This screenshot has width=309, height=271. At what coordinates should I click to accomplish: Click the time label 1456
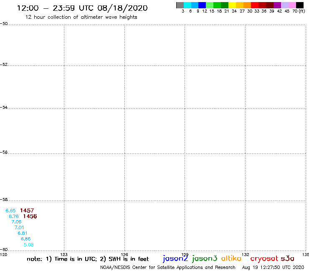(x=30, y=216)
